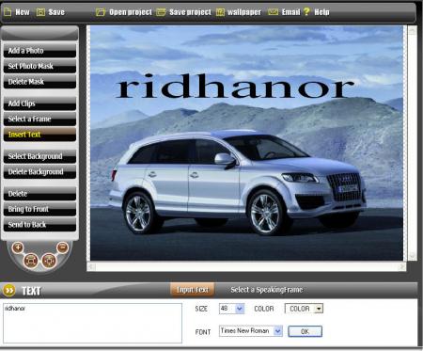
Task: Click the Save project icon
Action: (x=161, y=12)
